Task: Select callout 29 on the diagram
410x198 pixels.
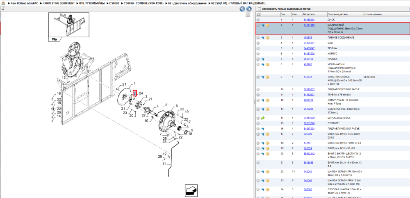Action: click(x=160, y=157)
